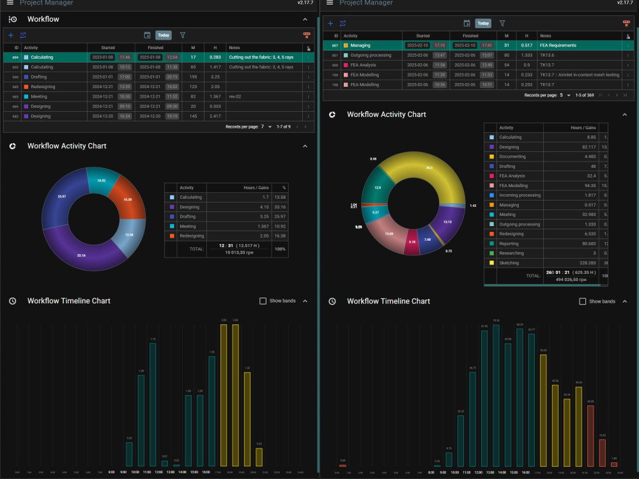The height and width of the screenshot is (479, 639).
Task: Click right Workflow Timeline Chart clock icon
Action: point(332,301)
